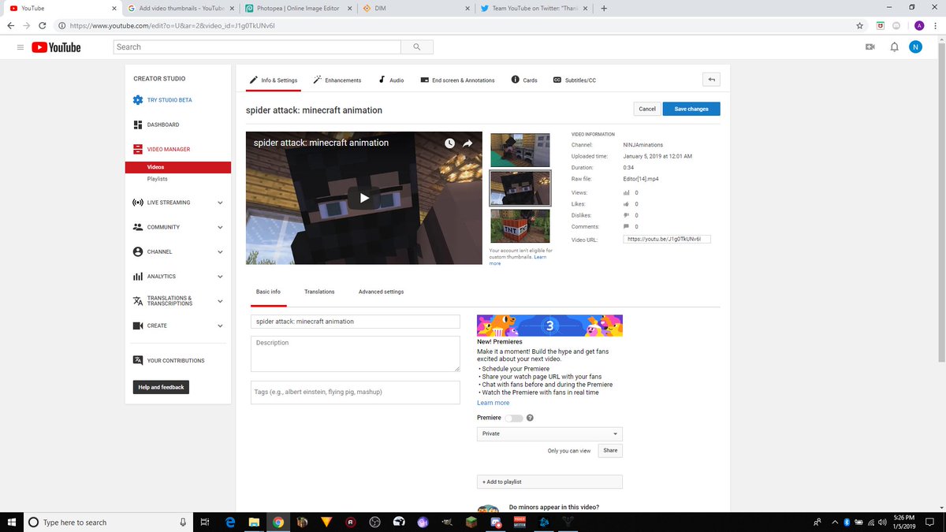
Task: Play the video preview
Action: (x=364, y=198)
